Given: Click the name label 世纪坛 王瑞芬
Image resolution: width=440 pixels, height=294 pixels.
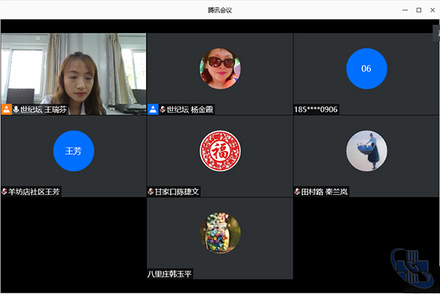Looking at the screenshot, I should coord(43,109).
